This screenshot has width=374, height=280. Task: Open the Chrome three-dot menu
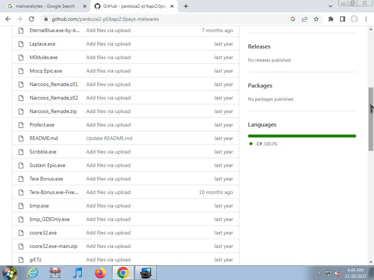click(366, 19)
